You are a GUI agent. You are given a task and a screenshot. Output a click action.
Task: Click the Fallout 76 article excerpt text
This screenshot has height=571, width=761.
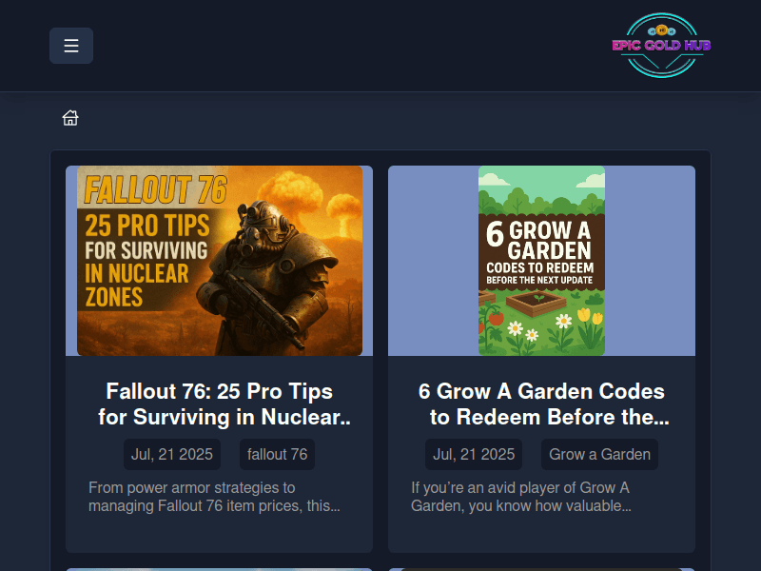(214, 497)
